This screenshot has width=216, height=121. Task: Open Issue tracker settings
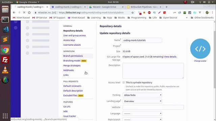coord(70,116)
